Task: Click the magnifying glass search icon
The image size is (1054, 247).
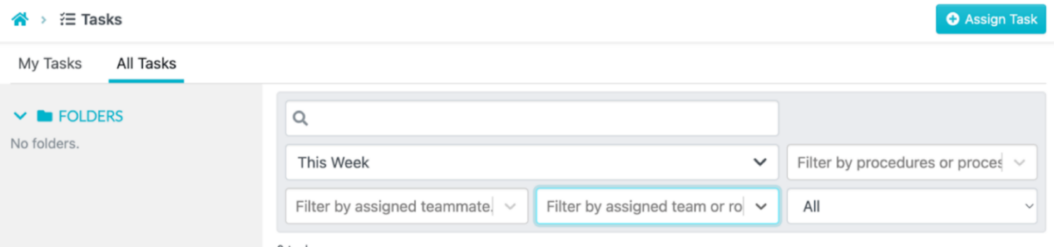Action: 300,118
